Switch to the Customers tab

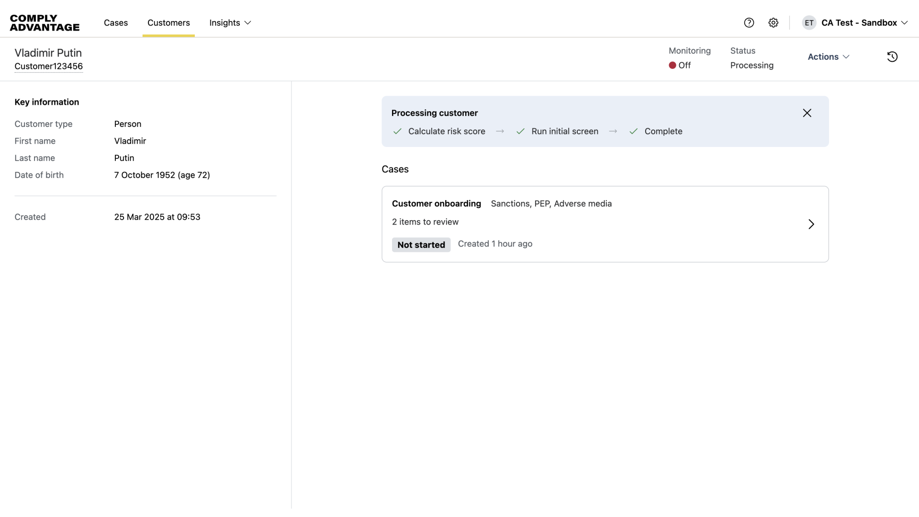[168, 22]
